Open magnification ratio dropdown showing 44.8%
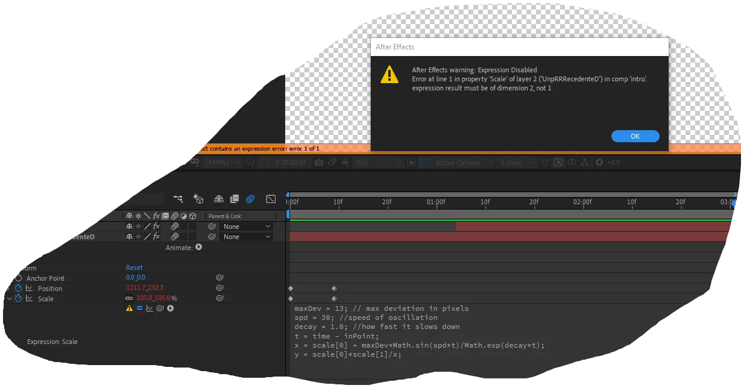The height and width of the screenshot is (388, 744). pos(223,163)
